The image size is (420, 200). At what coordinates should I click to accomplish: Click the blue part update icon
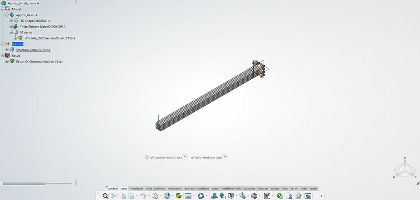click(168, 196)
